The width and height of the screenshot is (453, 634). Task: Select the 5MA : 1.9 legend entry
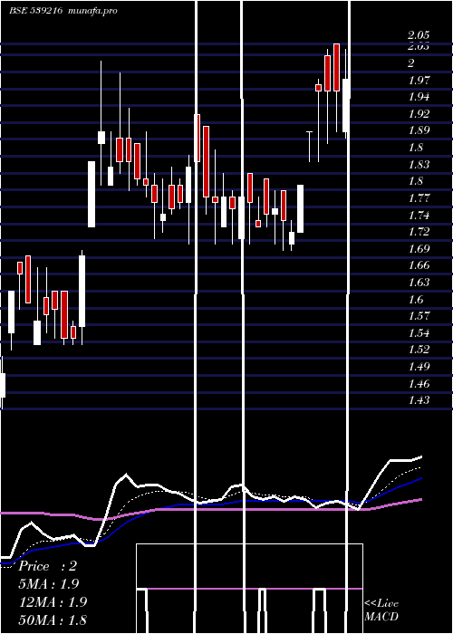click(49, 584)
